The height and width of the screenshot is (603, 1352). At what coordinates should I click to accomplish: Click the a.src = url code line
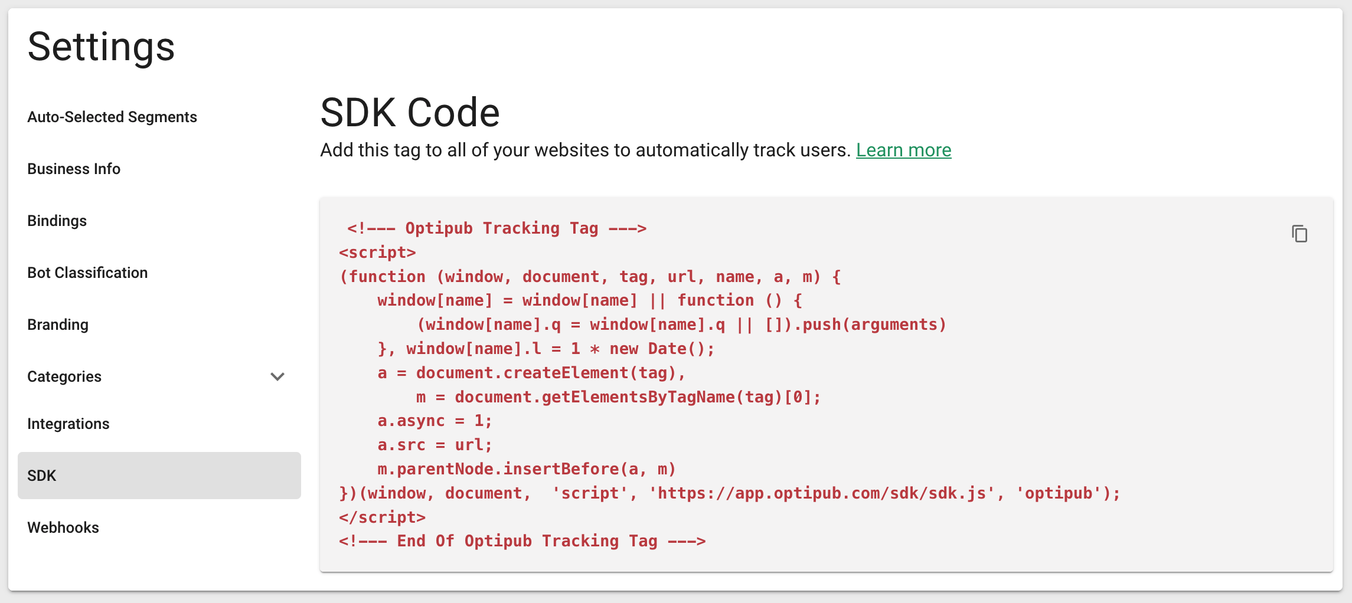[435, 445]
